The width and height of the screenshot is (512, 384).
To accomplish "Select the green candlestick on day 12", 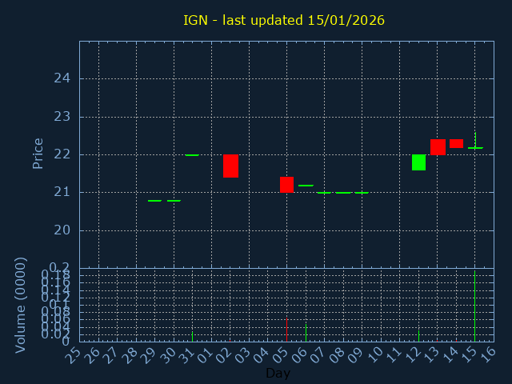I will coord(418,162).
